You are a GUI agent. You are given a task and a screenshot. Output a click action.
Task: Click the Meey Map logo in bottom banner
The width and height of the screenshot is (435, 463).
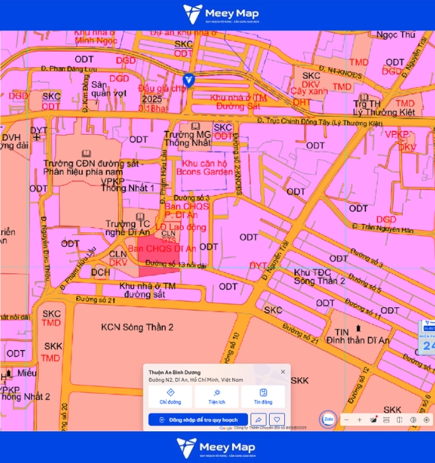point(216,448)
